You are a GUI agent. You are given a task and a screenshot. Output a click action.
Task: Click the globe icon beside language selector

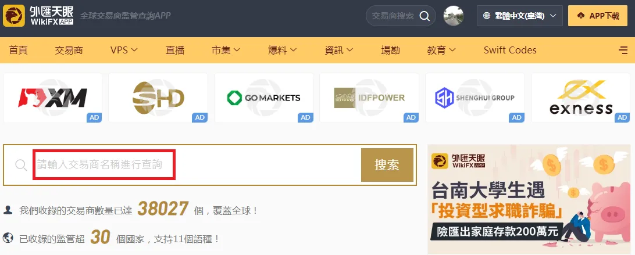[487, 16]
